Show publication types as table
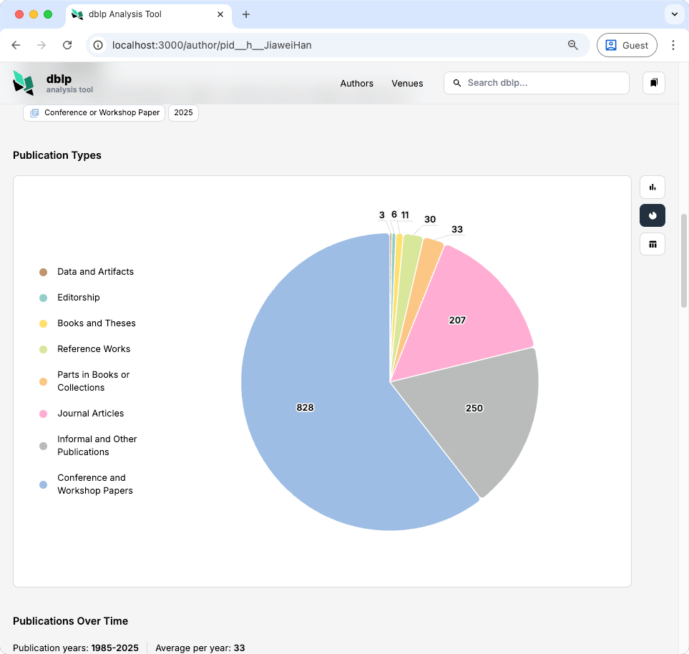689x654 pixels. point(652,244)
